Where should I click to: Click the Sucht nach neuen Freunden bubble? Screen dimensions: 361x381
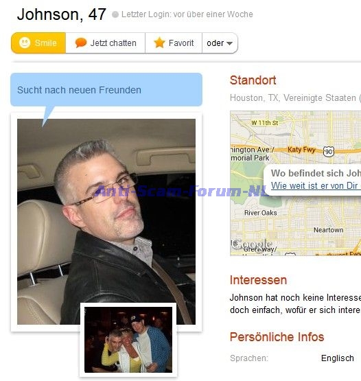click(106, 90)
